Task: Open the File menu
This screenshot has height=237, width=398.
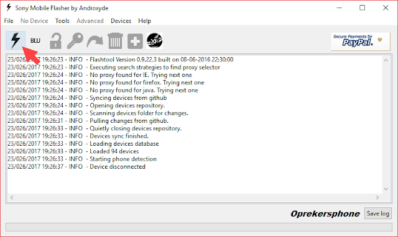Action: (x=9, y=20)
